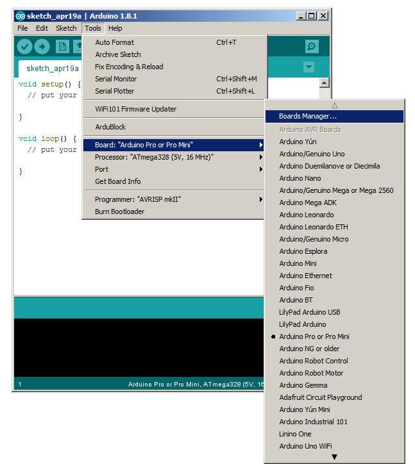Select LilyPad Arduino USB board
The image size is (415, 464).
click(334, 312)
